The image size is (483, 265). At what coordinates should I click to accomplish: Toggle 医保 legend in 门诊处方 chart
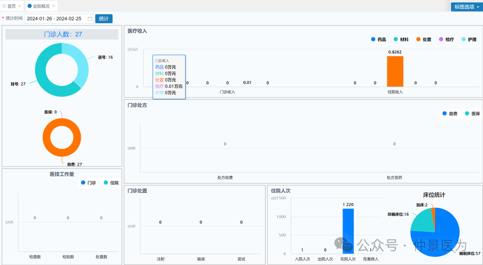click(472, 114)
